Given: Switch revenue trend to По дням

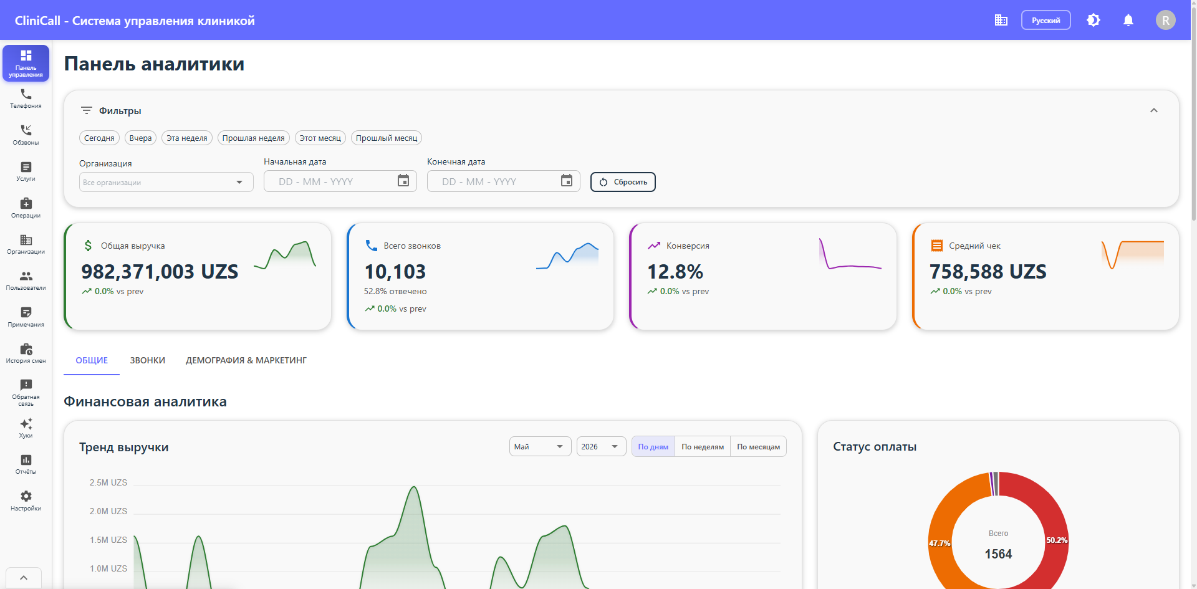Looking at the screenshot, I should coord(653,446).
